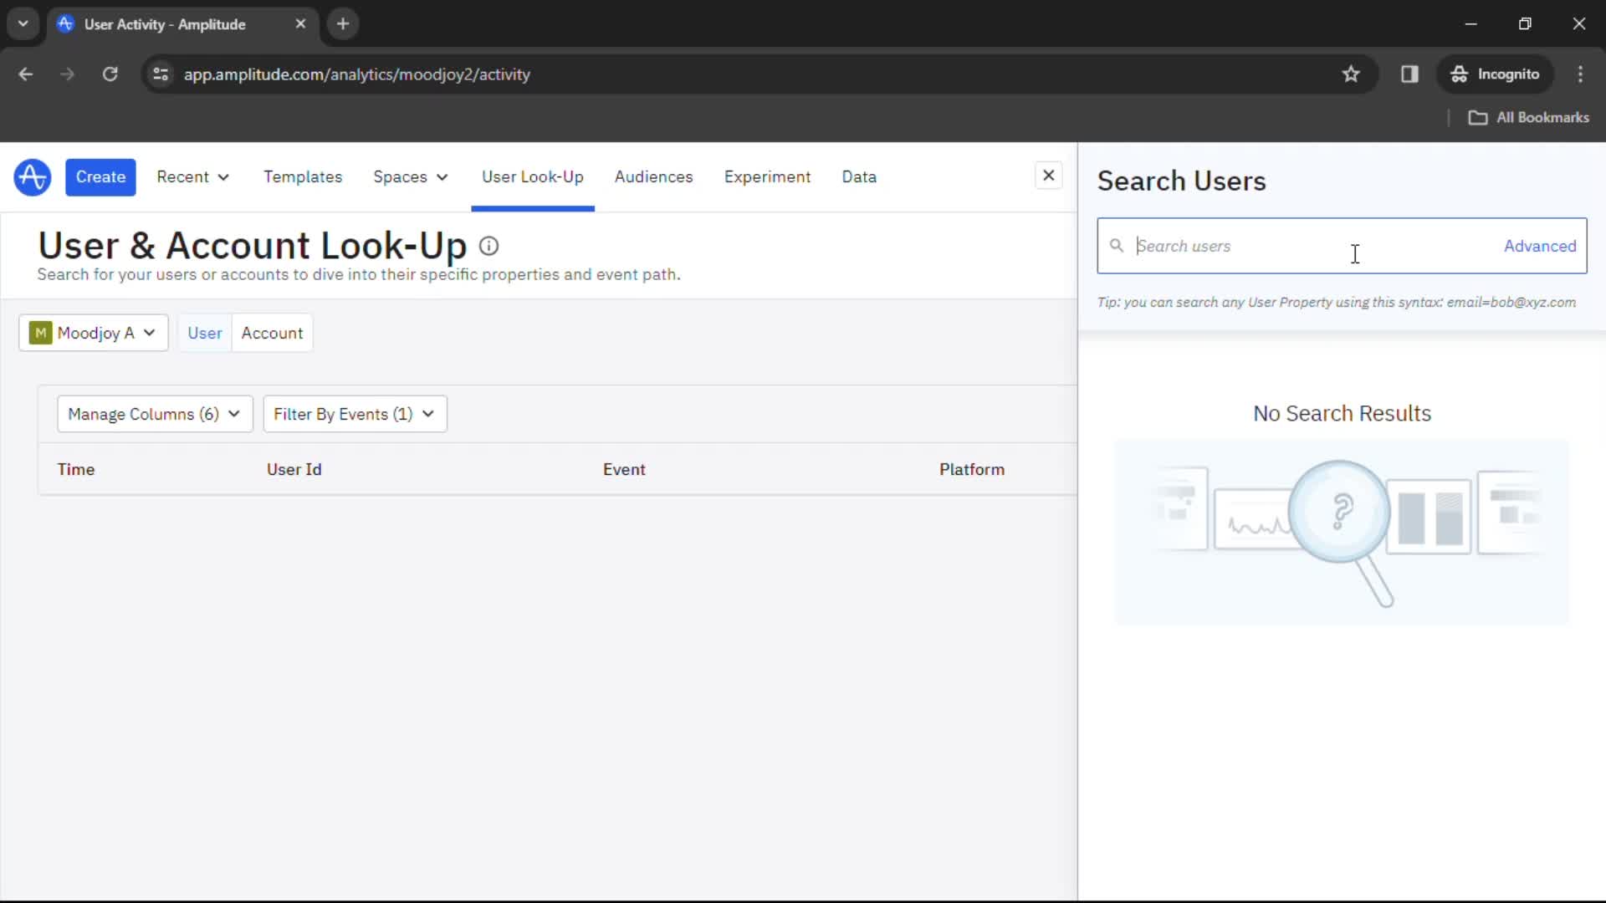Image resolution: width=1606 pixels, height=903 pixels.
Task: Open Data section
Action: (x=859, y=177)
